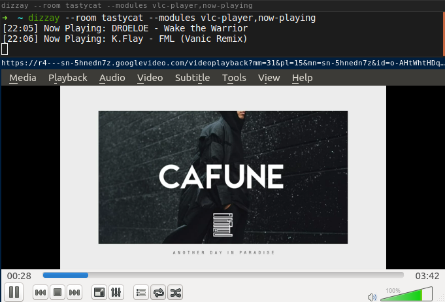445x302 pixels.
Task: Toggle loop repeat mode
Action: (158, 292)
